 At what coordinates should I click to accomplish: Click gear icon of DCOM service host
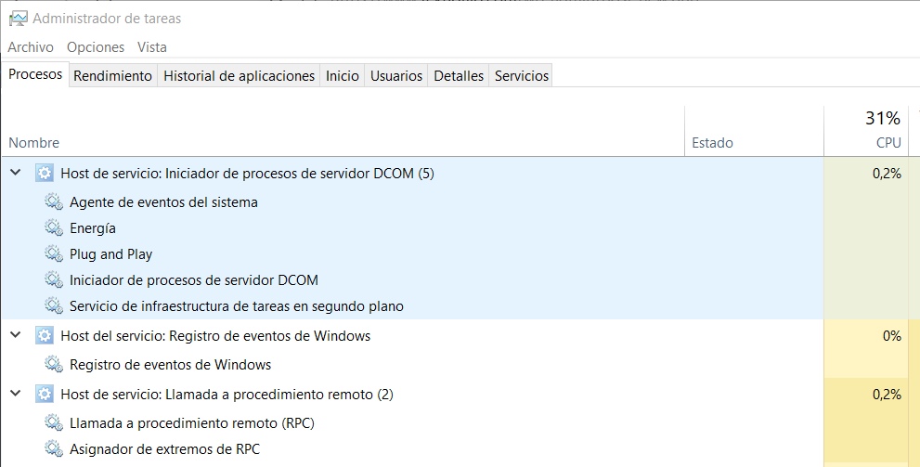[x=44, y=173]
